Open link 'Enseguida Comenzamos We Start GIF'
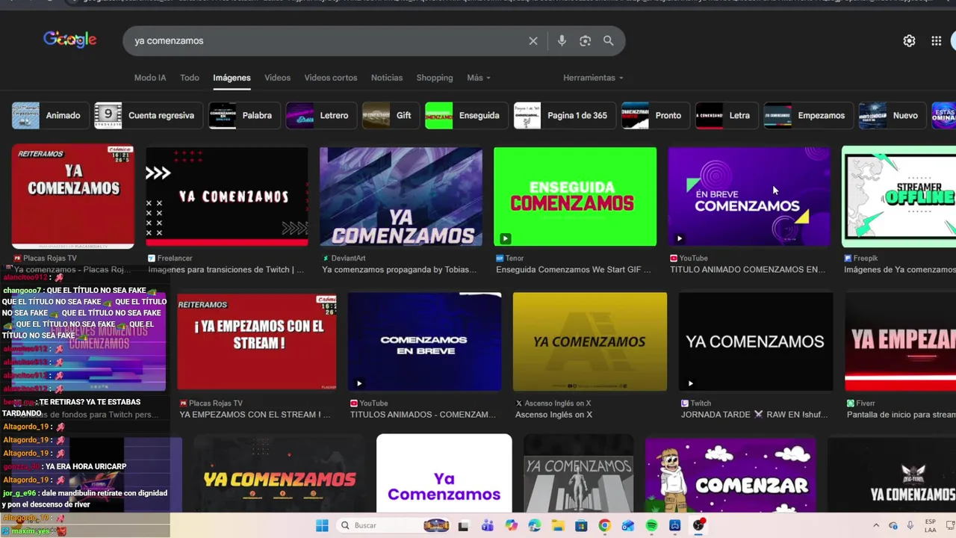Screen dimensions: 956x538 (x=574, y=270)
